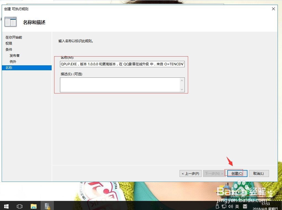
Task: Select the 在你开始前 wizard step
Action: pyautogui.click(x=14, y=37)
